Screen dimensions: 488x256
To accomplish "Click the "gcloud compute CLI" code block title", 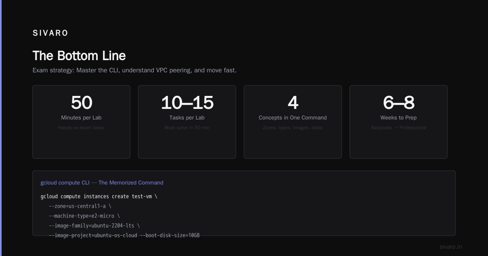I will pos(65,183).
